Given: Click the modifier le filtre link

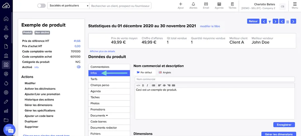Looking at the screenshot, I should [x=210, y=26].
